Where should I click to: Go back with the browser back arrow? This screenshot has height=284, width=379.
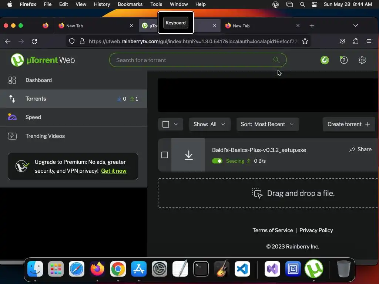pyautogui.click(x=8, y=41)
